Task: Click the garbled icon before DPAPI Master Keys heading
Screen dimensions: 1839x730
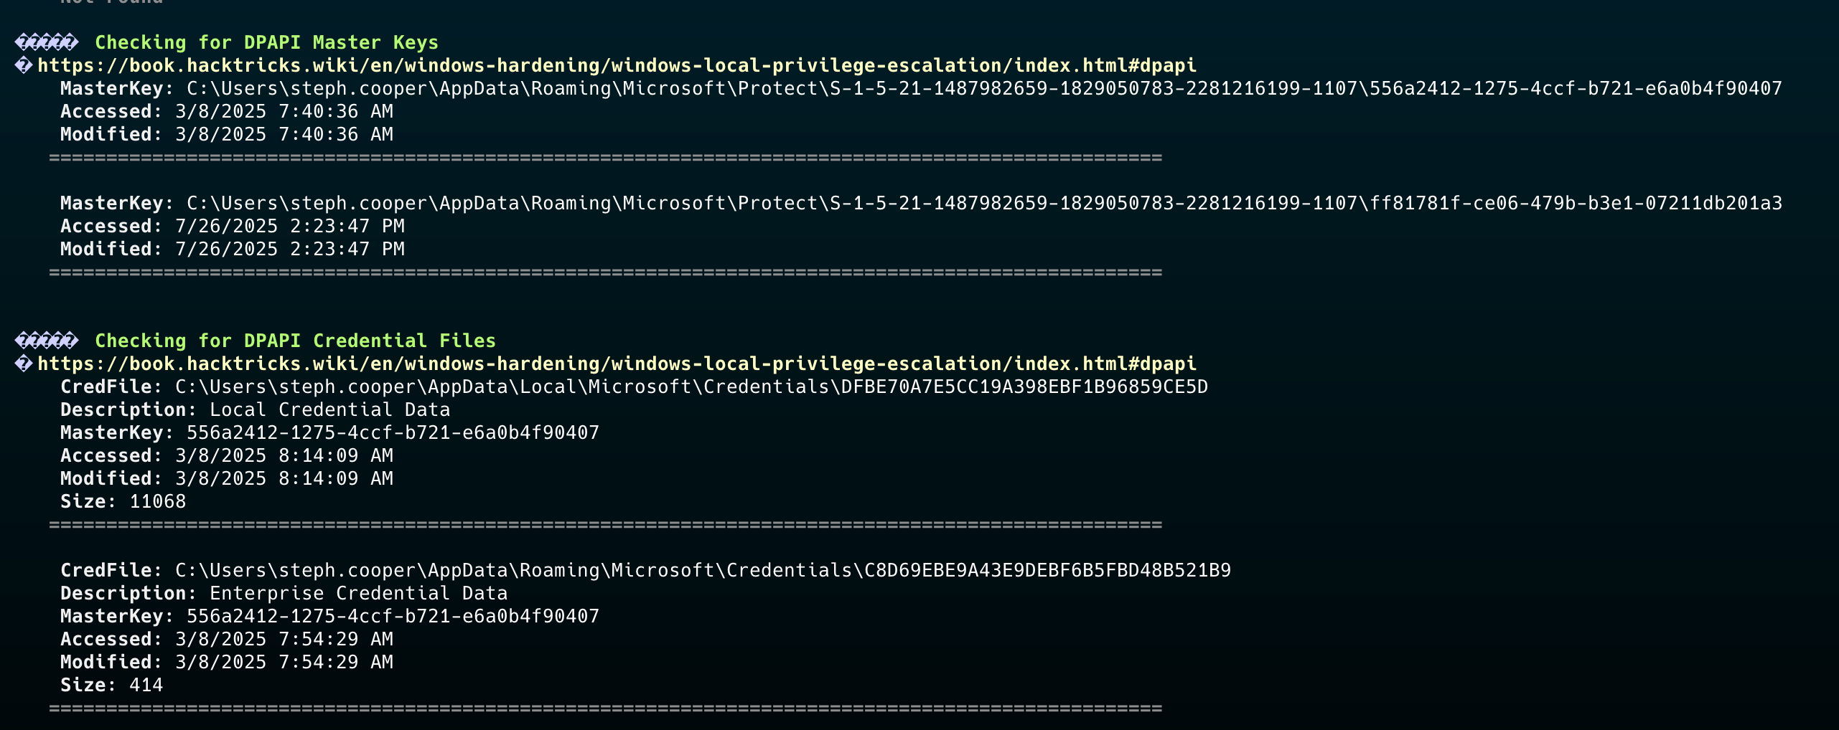Action: pos(46,43)
